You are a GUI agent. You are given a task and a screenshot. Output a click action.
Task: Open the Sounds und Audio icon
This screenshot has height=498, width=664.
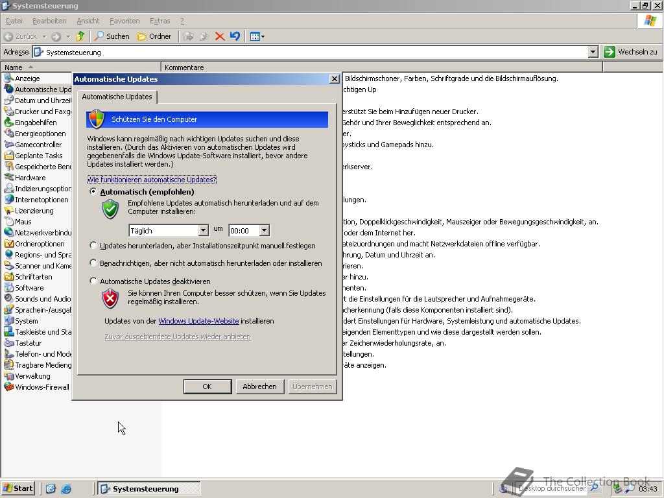(9, 298)
